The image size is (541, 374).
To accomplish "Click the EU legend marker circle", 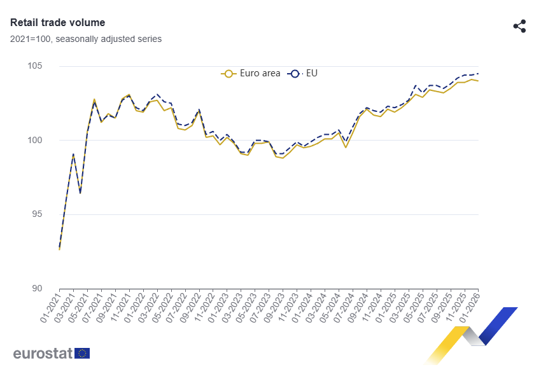I will pos(295,74).
